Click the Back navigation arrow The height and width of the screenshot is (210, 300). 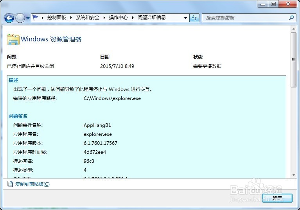(x=9, y=18)
